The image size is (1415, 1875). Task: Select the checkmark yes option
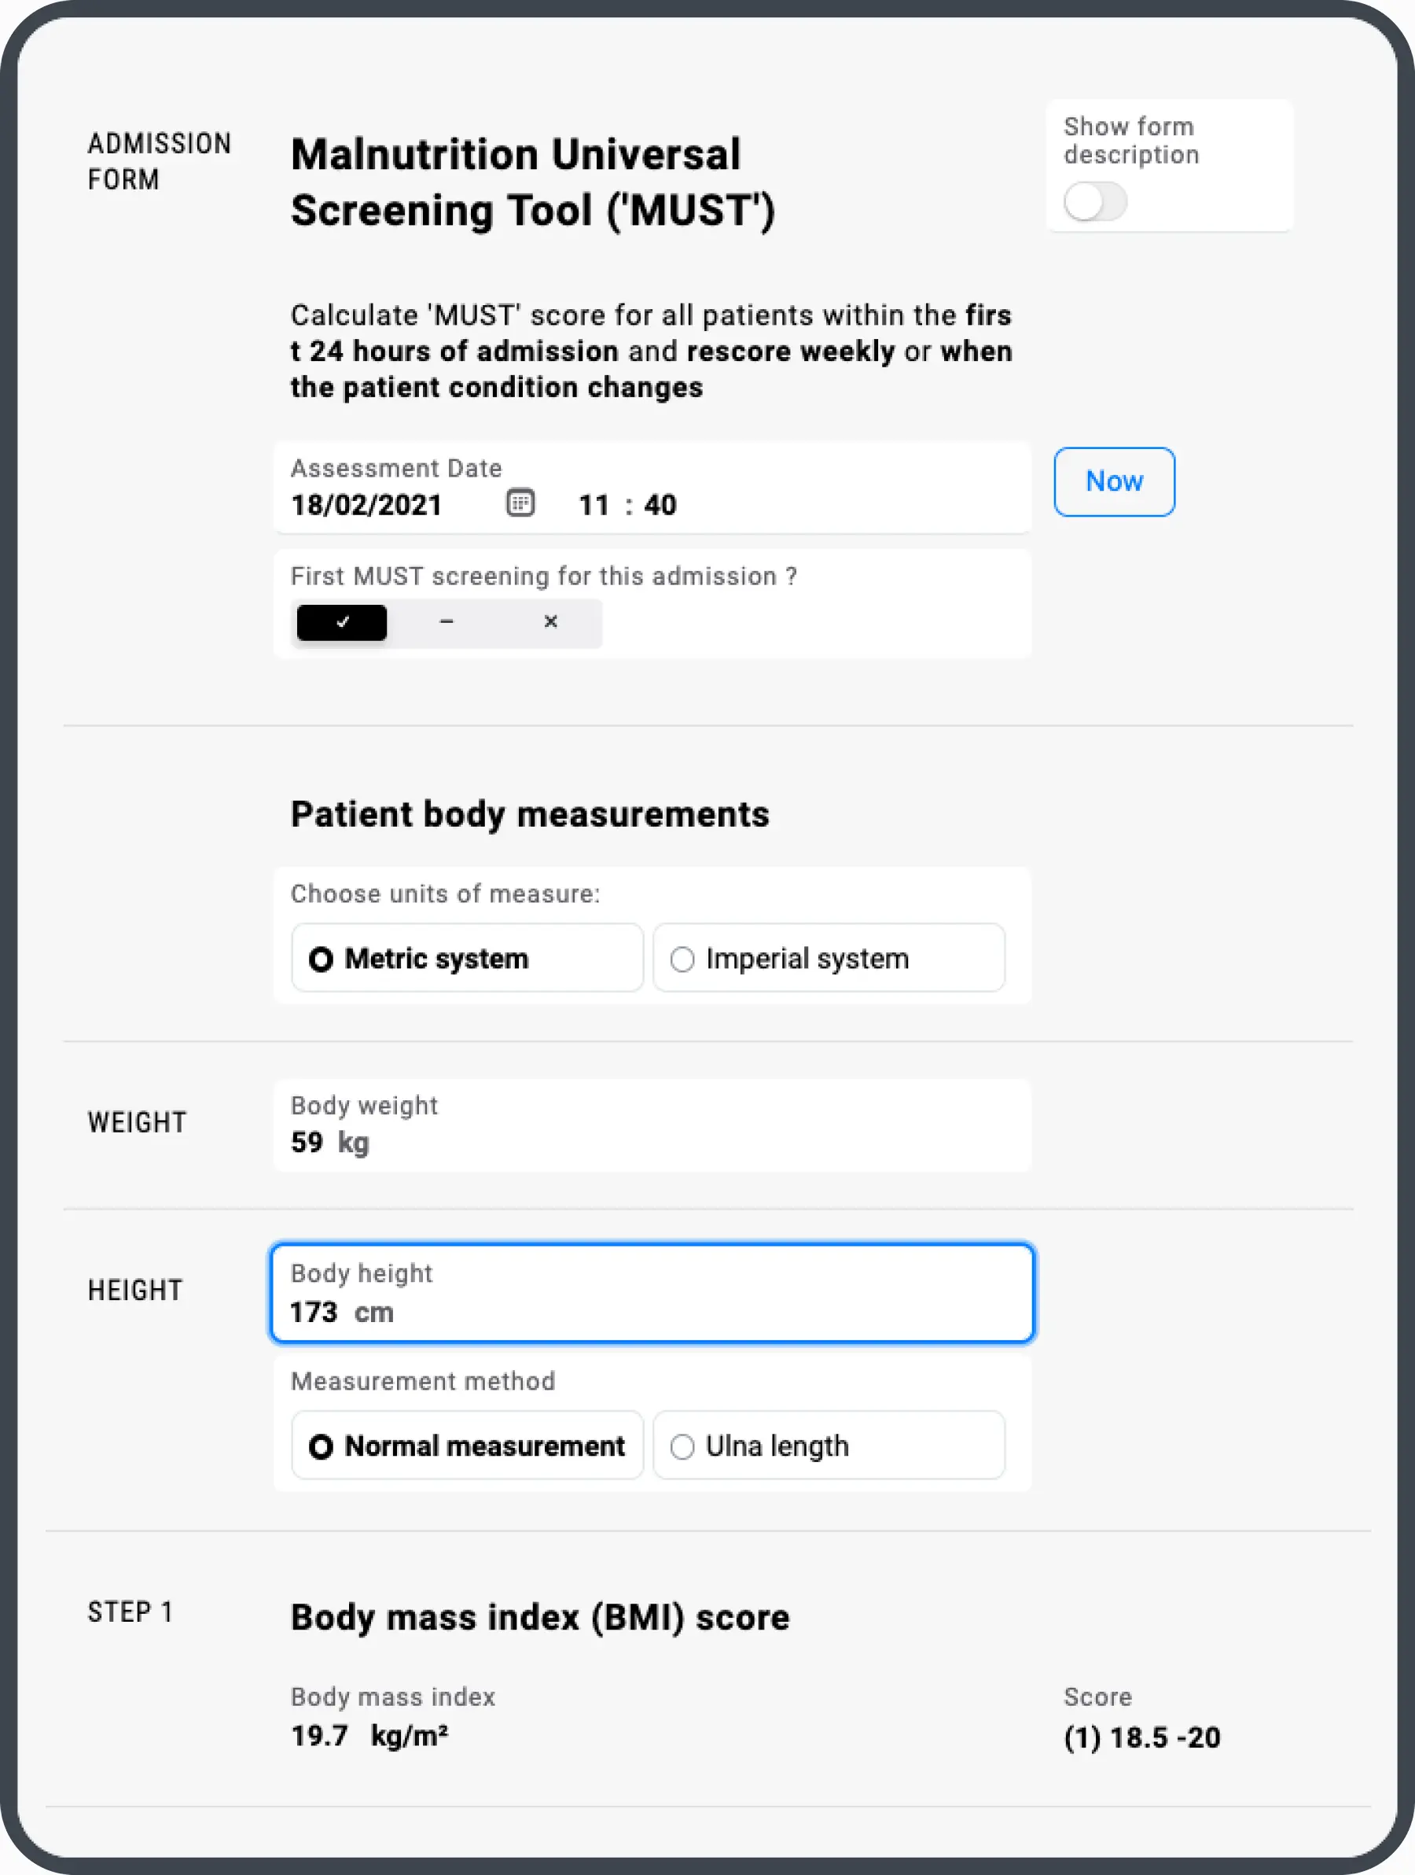pos(341,622)
